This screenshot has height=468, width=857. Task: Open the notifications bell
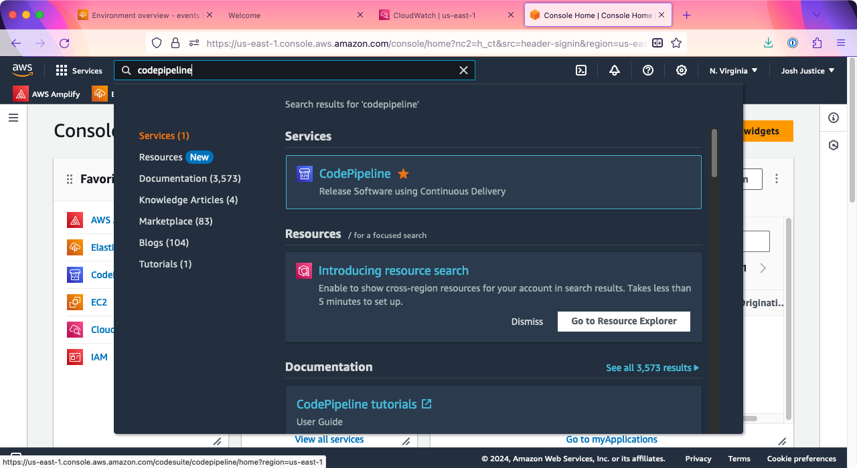pos(615,70)
